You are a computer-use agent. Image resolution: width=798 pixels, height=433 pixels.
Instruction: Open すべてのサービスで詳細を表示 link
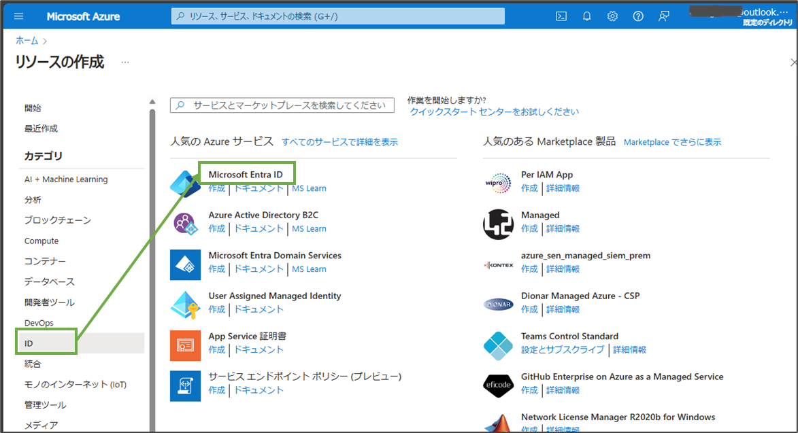coord(340,142)
